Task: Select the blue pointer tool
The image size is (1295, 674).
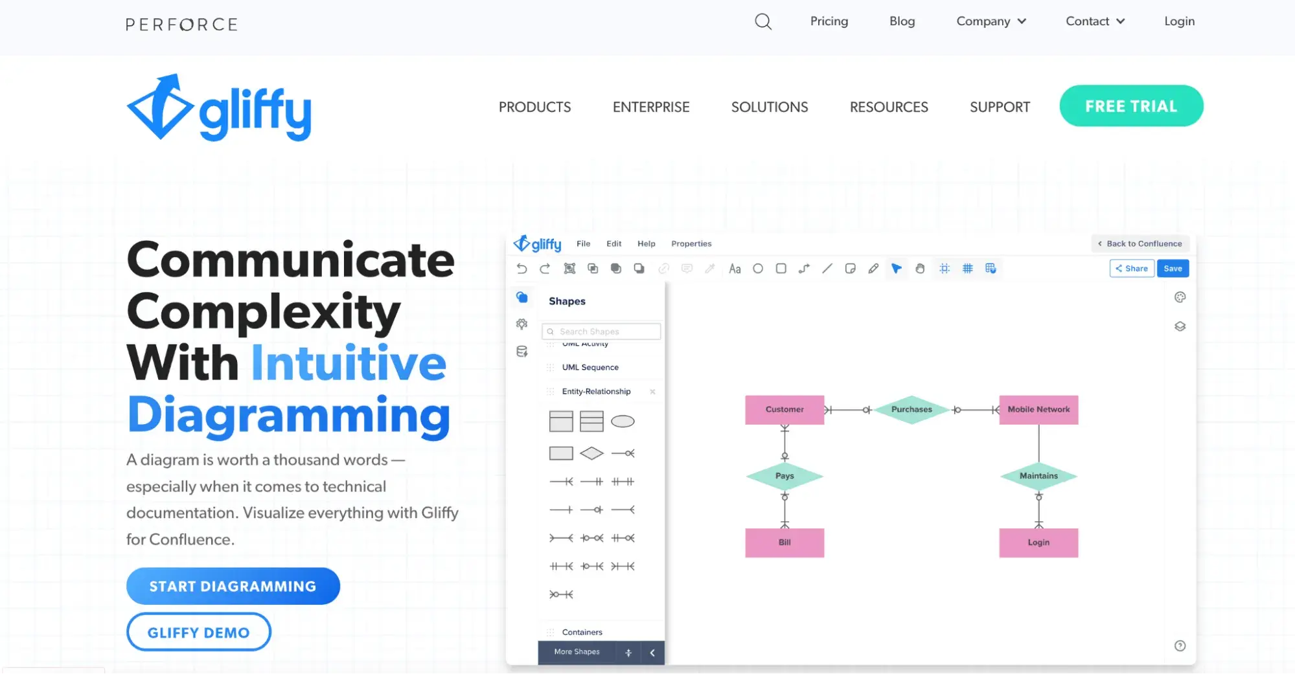Action: [x=897, y=269]
